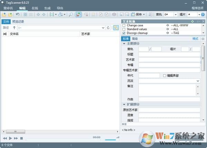
Task: Open search with the magnifier icon
Action: (71, 14)
